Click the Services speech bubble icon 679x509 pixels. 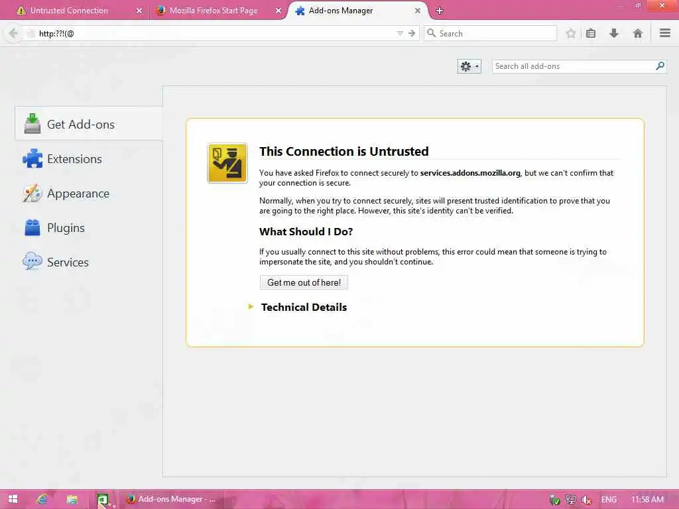click(32, 261)
